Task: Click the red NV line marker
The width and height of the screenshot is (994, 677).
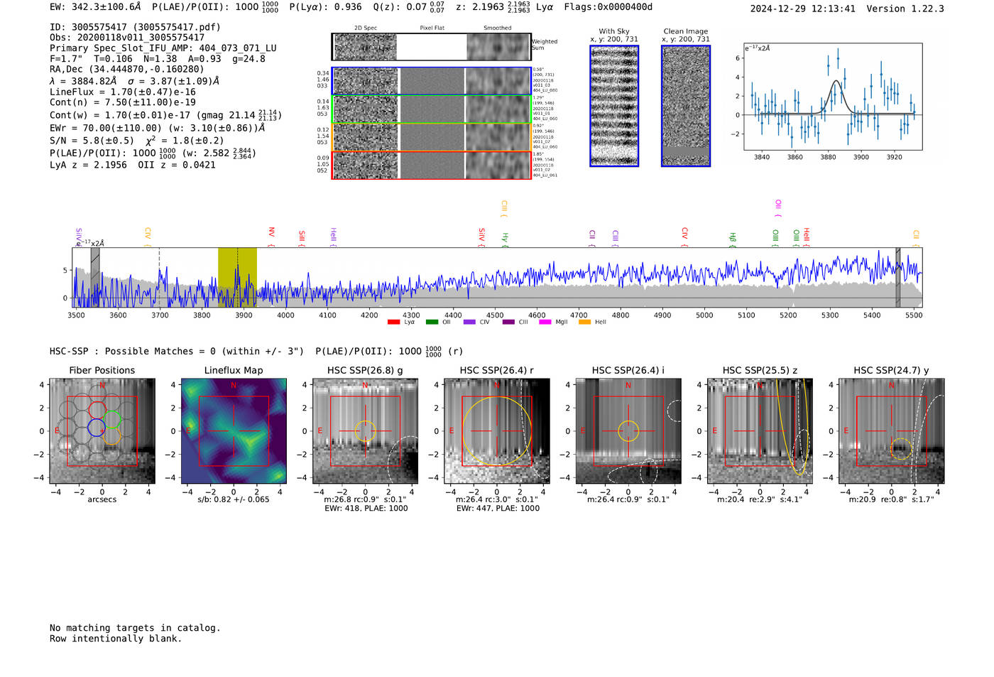Action: click(271, 236)
